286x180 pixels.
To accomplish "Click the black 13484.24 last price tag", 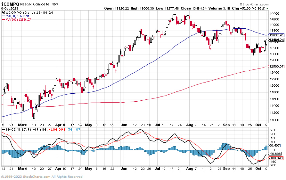I will click(276, 40).
